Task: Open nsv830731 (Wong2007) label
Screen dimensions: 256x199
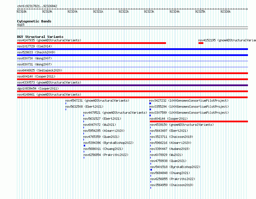Action: tap(35, 64)
